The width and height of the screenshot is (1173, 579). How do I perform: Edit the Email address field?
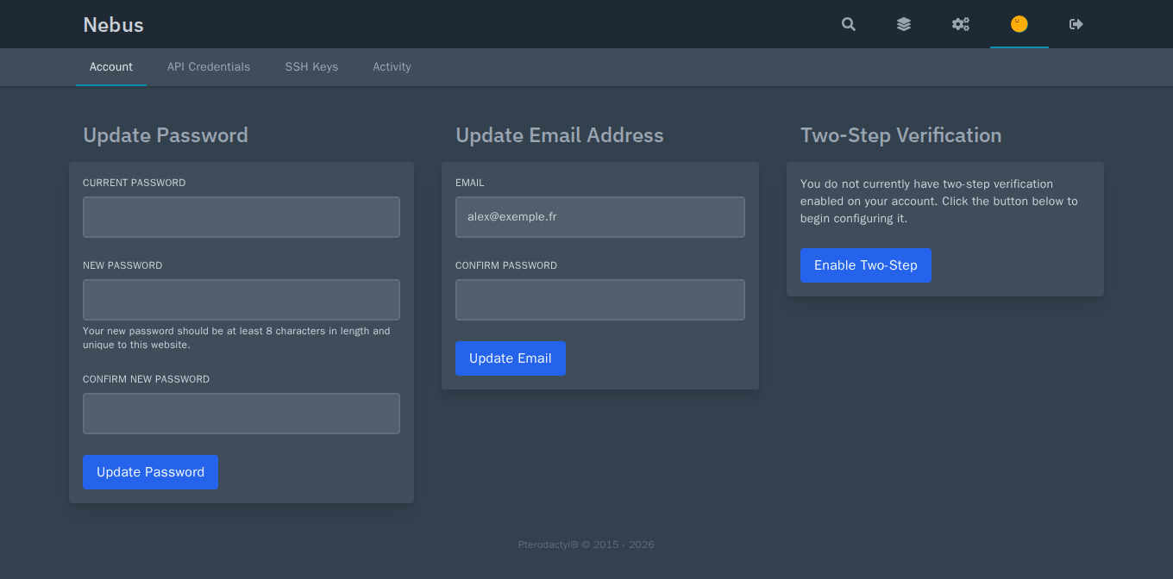click(600, 217)
